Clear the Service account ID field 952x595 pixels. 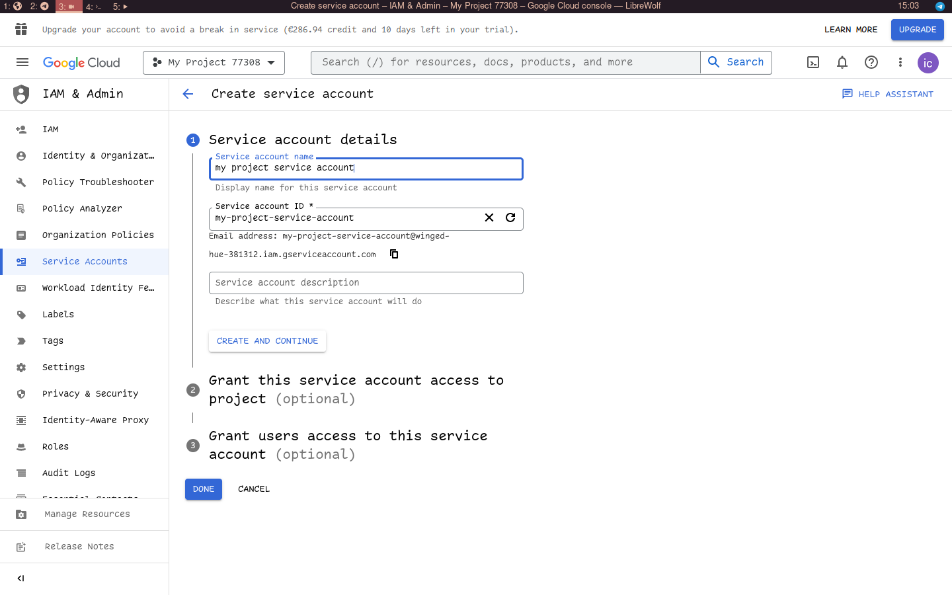click(489, 218)
